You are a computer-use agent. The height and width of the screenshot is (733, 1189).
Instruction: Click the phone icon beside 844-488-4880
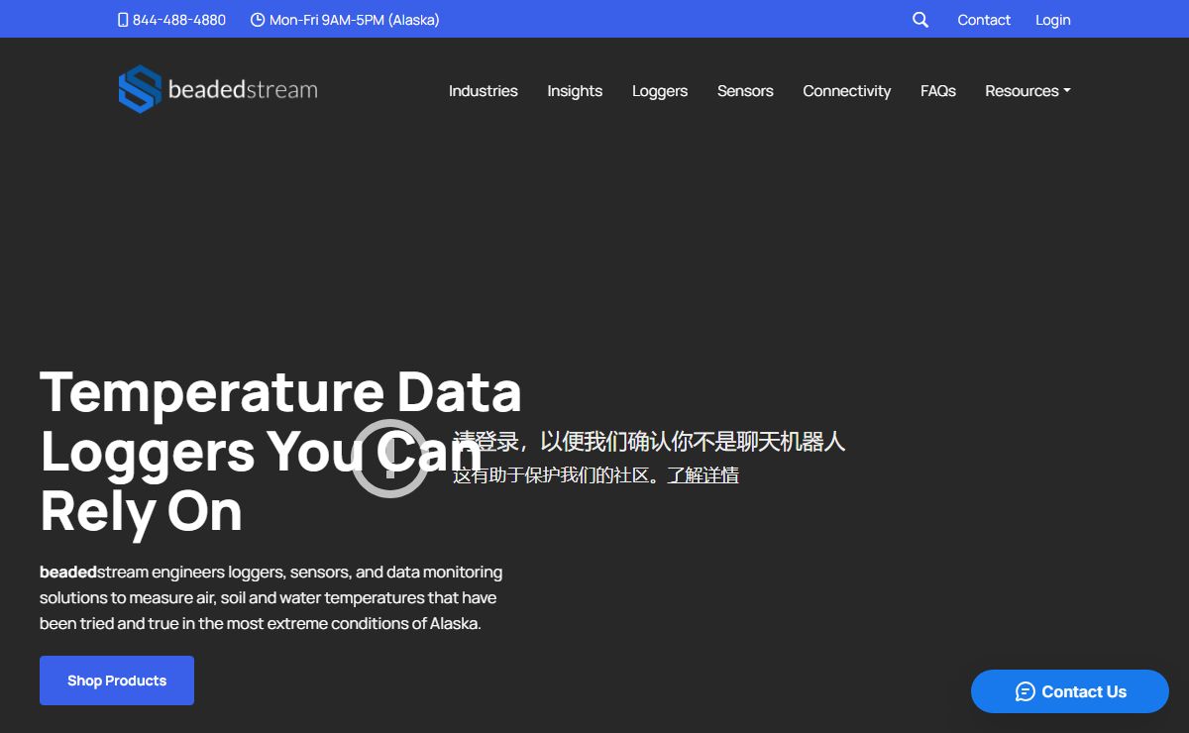(x=123, y=20)
